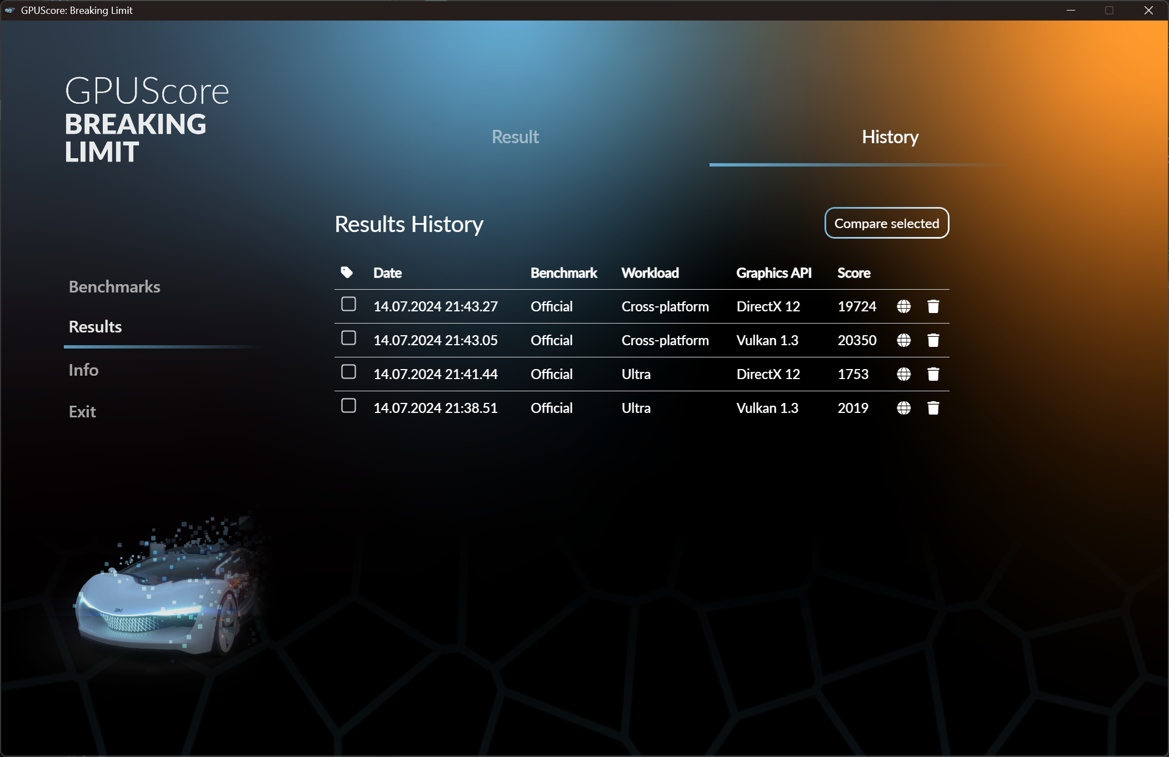This screenshot has width=1169, height=757.
Task: Click globe icon for score 19724 result
Action: coord(903,306)
